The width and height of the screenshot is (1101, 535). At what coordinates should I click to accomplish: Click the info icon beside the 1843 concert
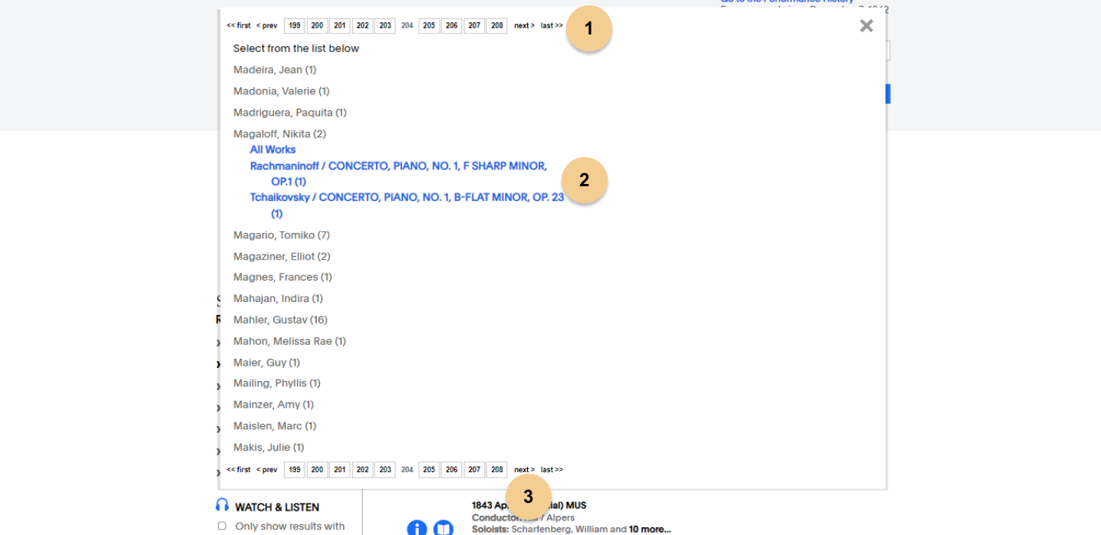click(x=417, y=527)
